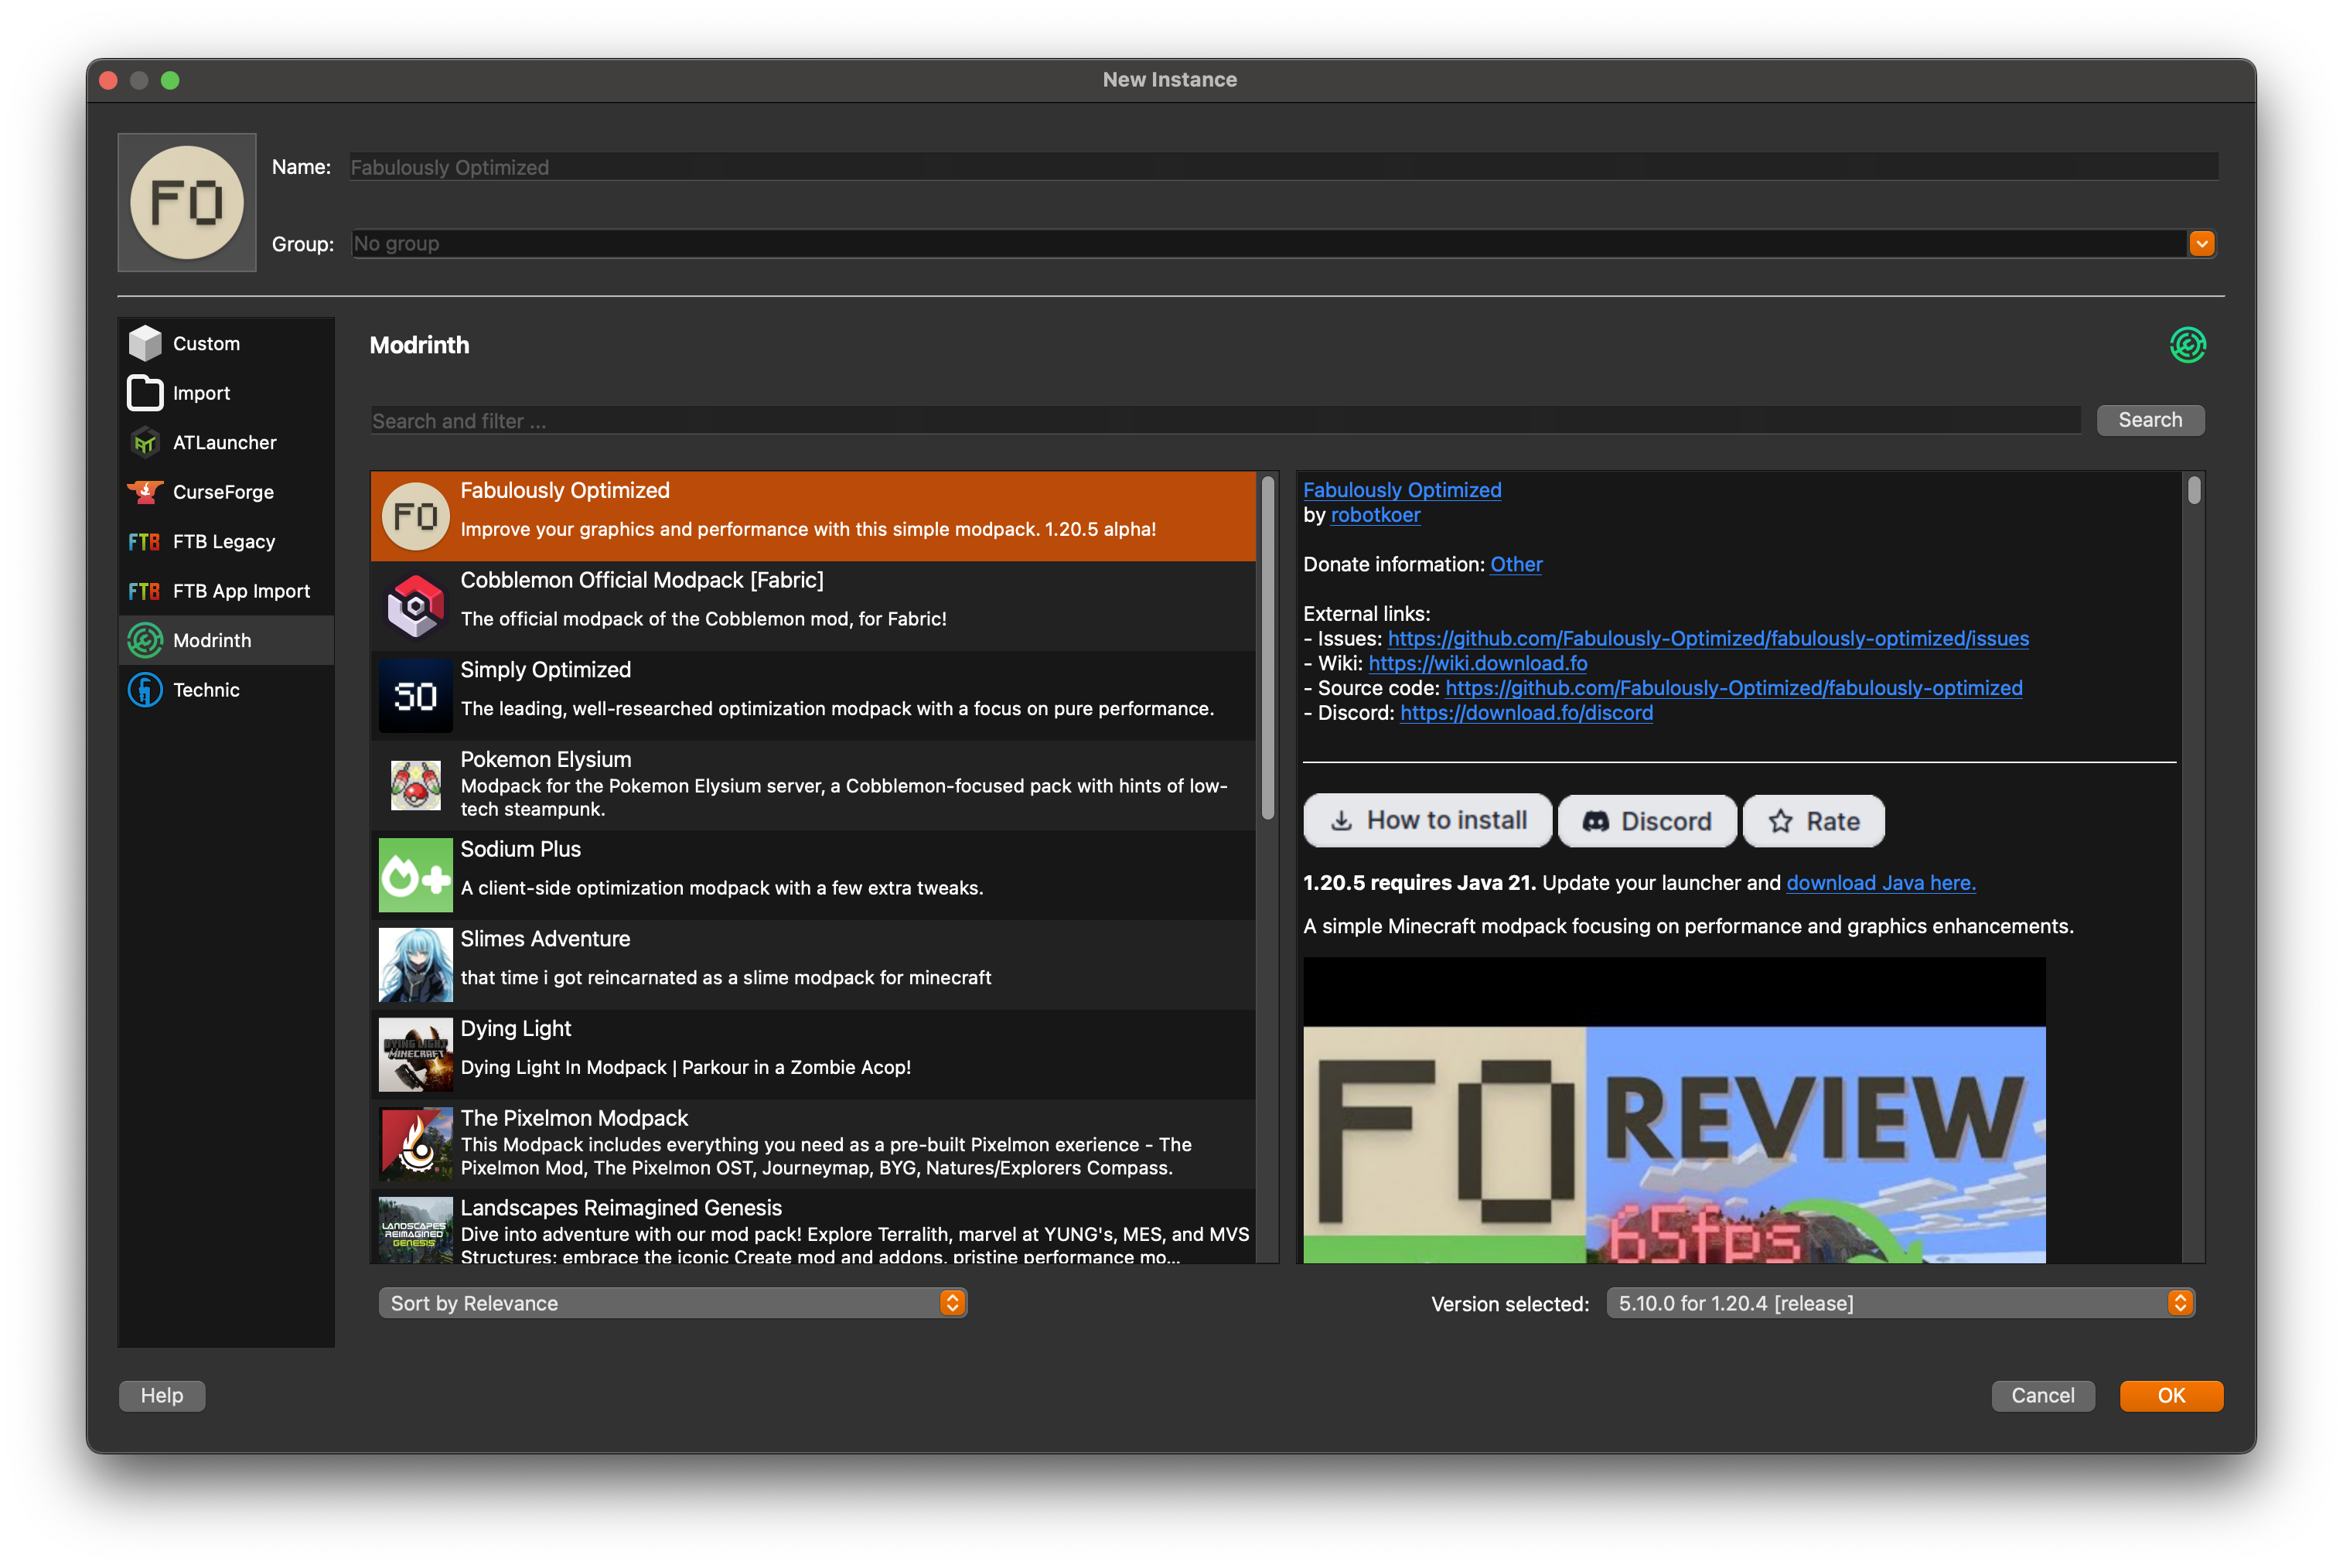This screenshot has height=1568, width=2343.
Task: Click the Dying Light pack icon
Action: (x=416, y=1054)
